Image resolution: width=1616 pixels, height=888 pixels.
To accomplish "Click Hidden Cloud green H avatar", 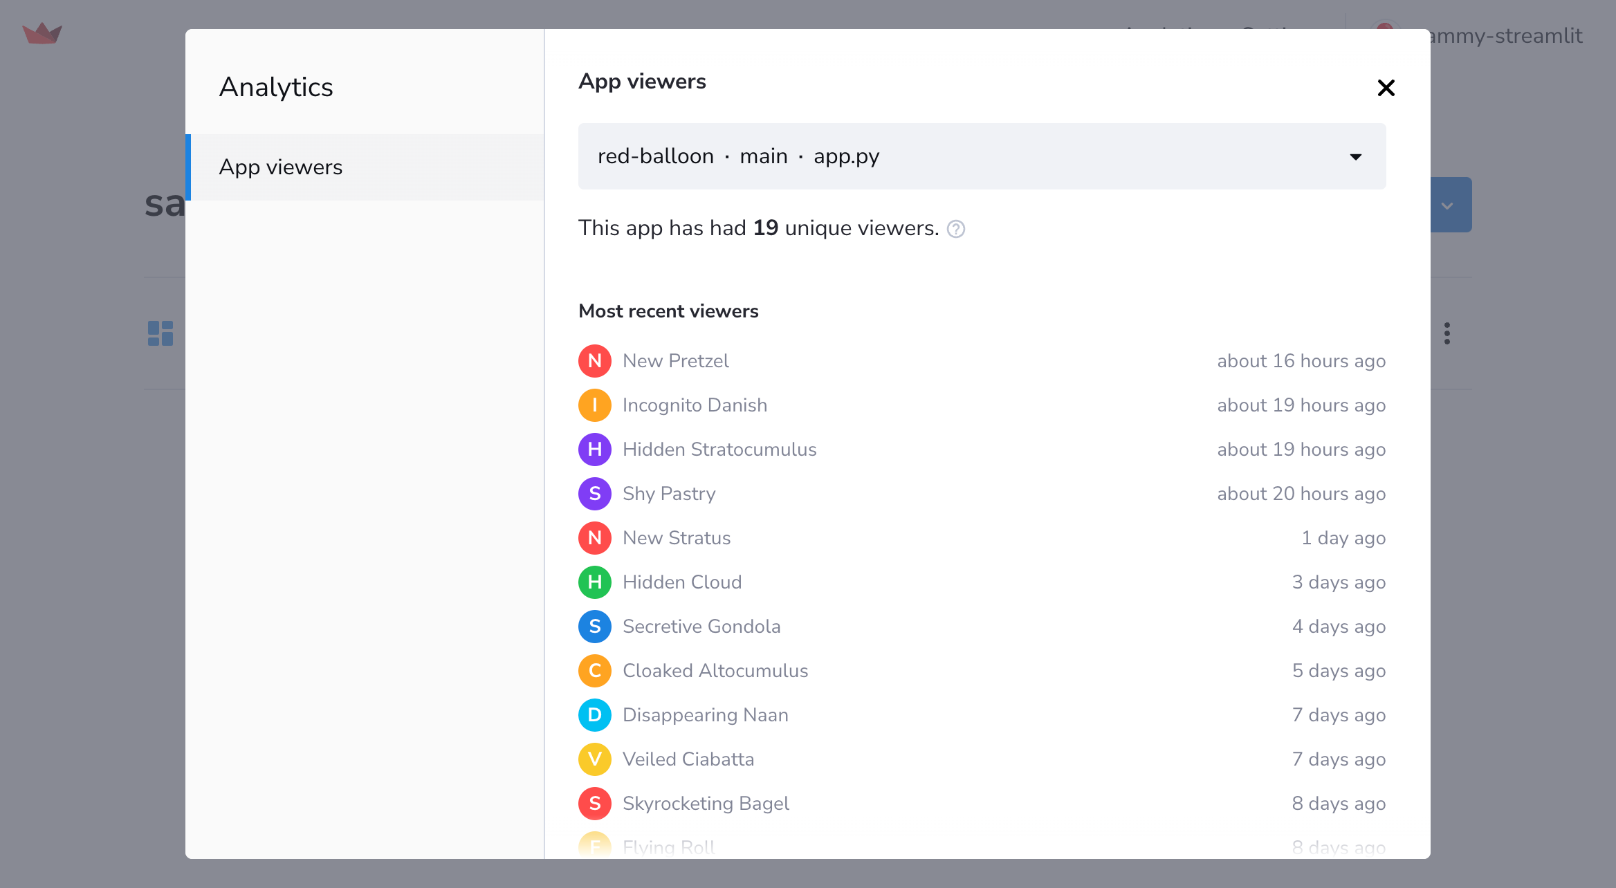I will (x=594, y=582).
